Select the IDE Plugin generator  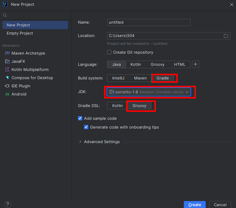click(35, 86)
